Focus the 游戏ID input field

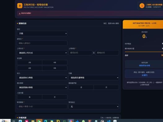click(x=42, y=43)
